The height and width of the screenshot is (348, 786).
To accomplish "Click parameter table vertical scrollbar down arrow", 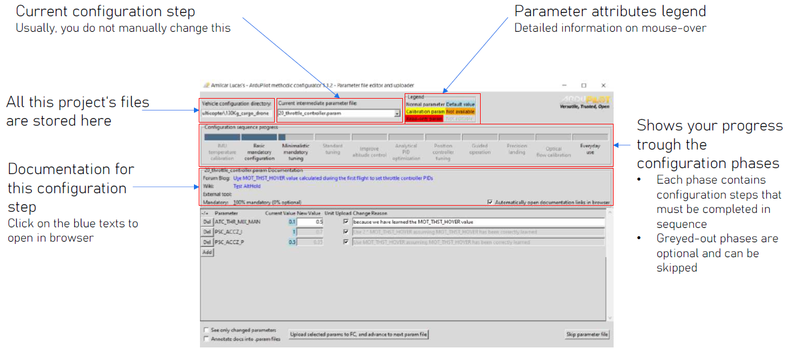I will [609, 318].
